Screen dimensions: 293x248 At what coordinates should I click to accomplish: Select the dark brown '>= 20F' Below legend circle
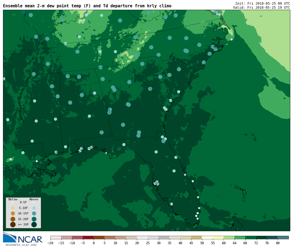pos(13,224)
